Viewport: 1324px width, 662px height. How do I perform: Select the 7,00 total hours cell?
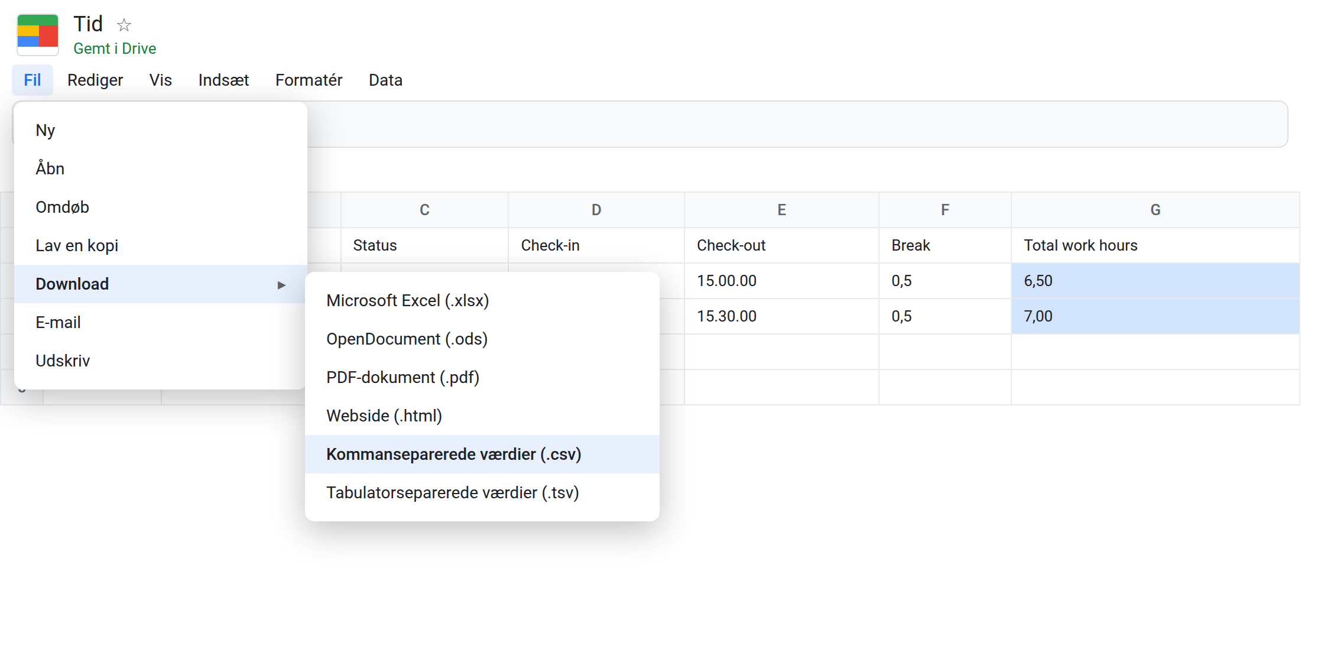tap(1156, 316)
